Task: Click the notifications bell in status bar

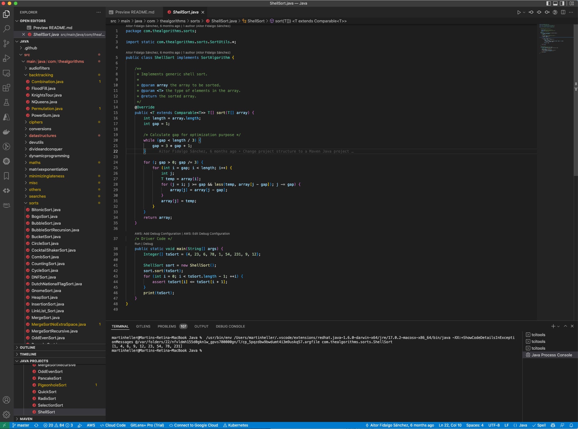Action: (x=571, y=425)
